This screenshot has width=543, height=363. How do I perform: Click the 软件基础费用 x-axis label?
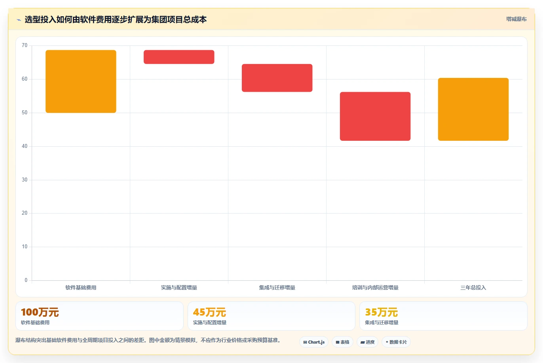tap(81, 288)
